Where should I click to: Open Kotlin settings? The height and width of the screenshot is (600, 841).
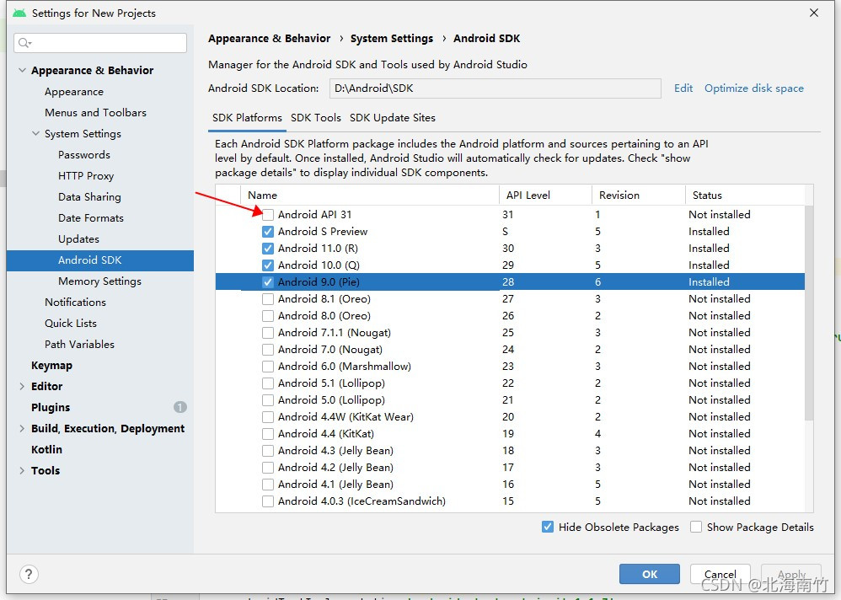pos(46,449)
